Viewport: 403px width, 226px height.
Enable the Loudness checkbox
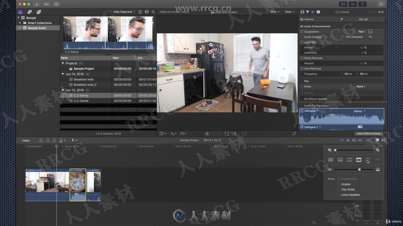pos(302,42)
